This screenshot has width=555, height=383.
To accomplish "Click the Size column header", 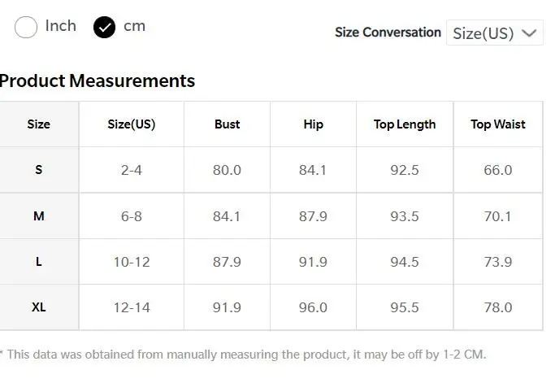I will point(38,124).
